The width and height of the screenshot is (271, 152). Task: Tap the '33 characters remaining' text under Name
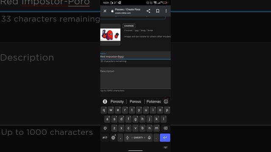tap(113, 61)
